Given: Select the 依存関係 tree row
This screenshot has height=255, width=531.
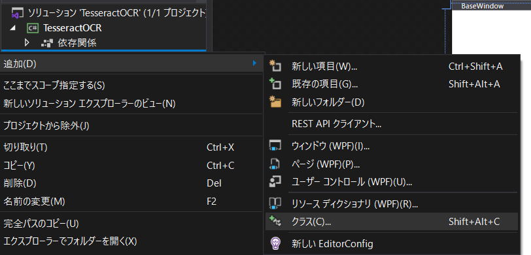Looking at the screenshot, I should [x=103, y=43].
